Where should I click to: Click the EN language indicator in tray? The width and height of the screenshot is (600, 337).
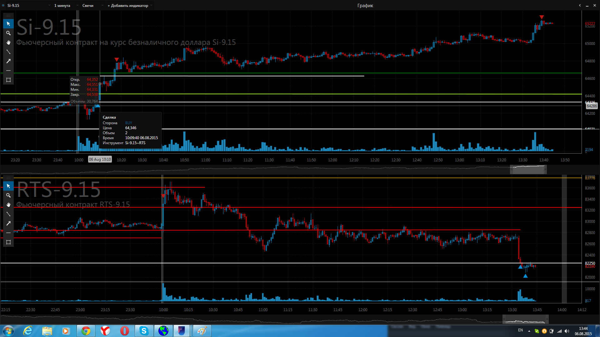(x=520, y=330)
